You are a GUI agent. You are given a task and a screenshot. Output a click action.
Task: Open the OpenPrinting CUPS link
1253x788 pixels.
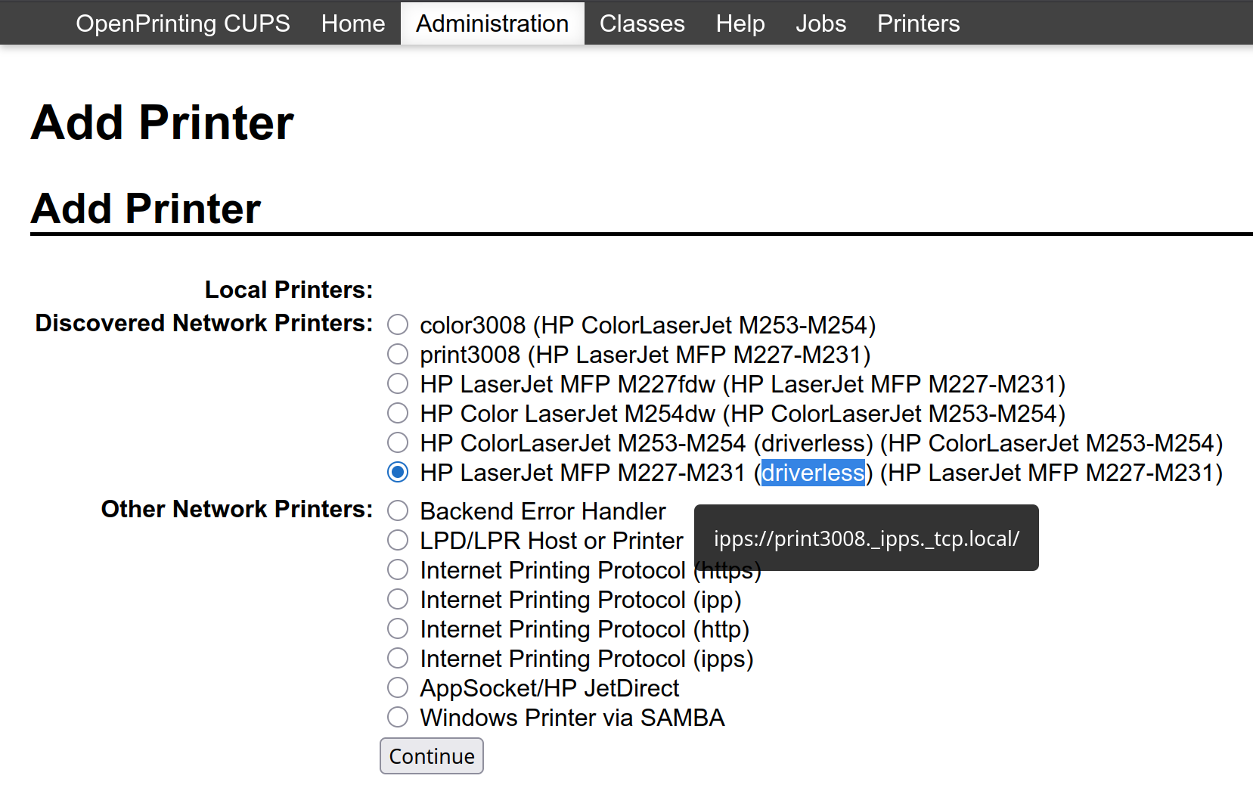coord(183,23)
